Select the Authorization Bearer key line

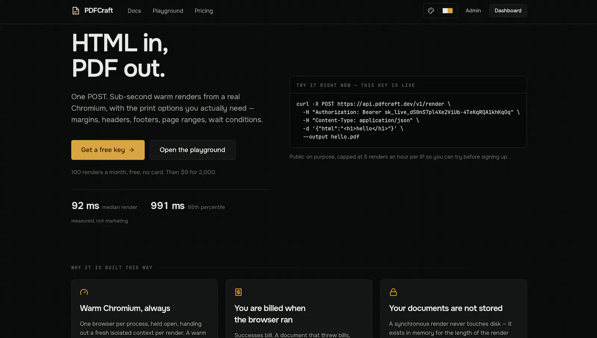[x=411, y=112]
